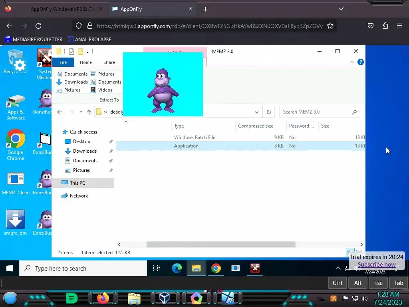
Task: Open the smpro_dm installer icon
Action: point(16,222)
